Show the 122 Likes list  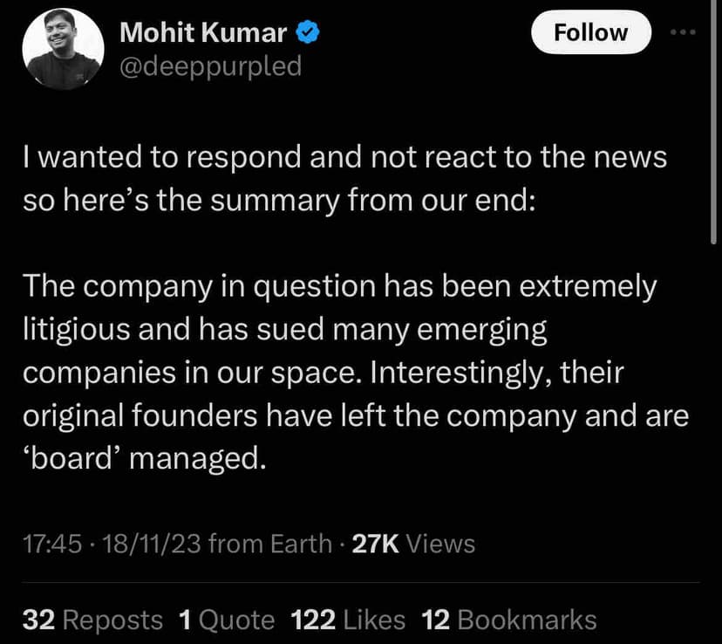[x=348, y=620]
